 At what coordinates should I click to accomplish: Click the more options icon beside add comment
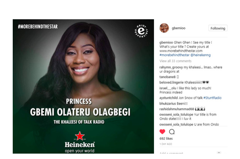[x=219, y=152]
